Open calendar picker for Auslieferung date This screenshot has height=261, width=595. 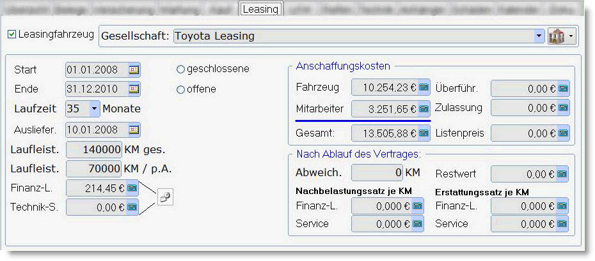coord(134,130)
